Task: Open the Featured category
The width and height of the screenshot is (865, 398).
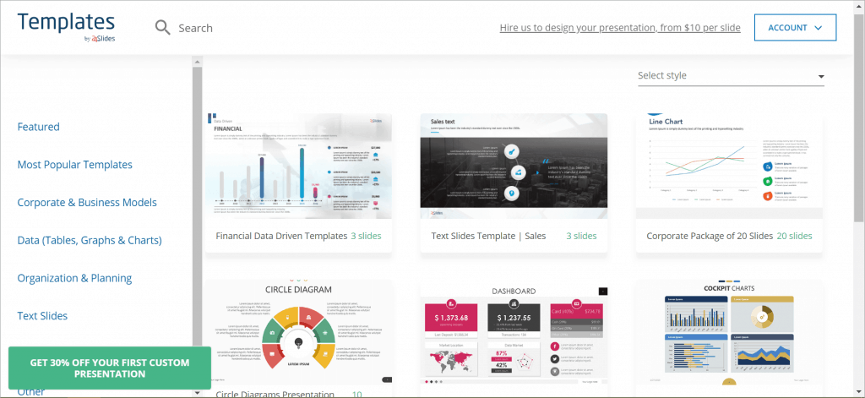Action: tap(39, 127)
